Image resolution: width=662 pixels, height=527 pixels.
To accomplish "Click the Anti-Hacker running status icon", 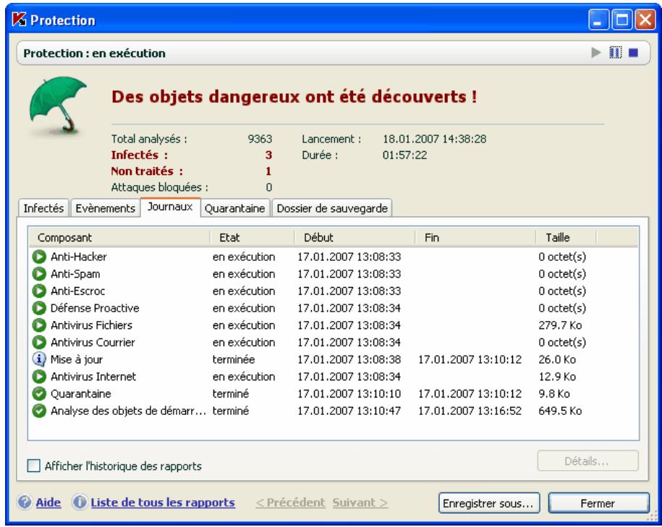I will pyautogui.click(x=39, y=257).
